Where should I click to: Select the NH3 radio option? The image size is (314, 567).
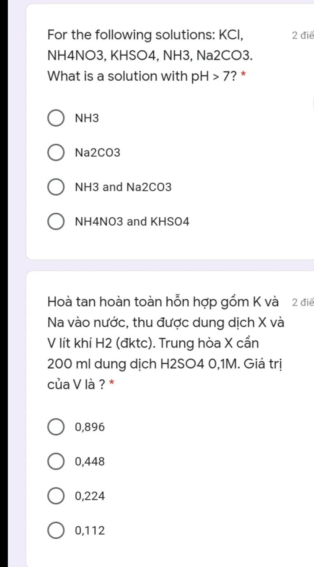pyautogui.click(x=56, y=118)
